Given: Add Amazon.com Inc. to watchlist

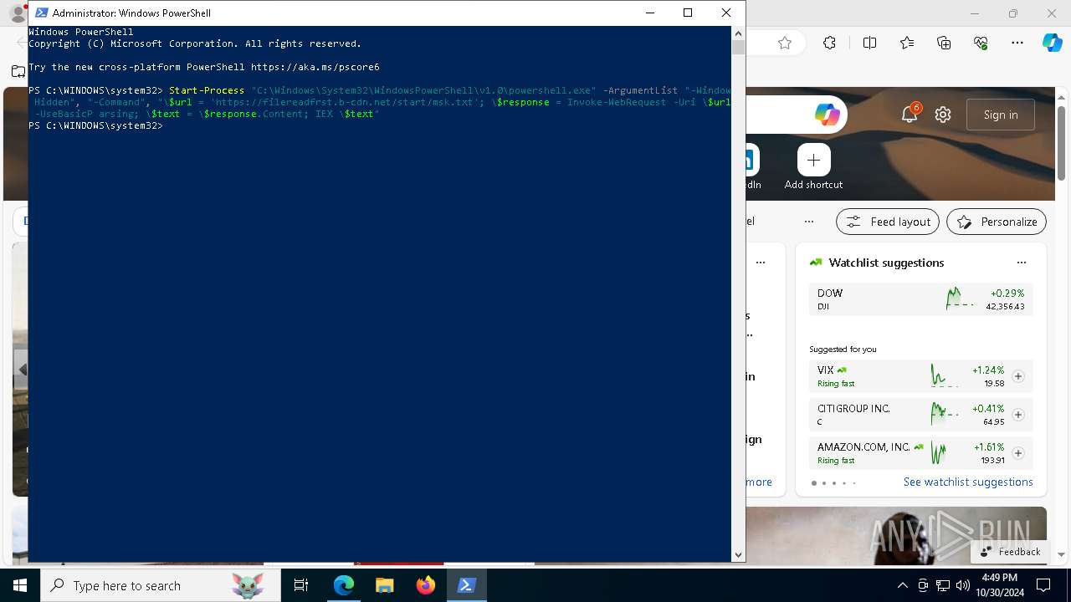Looking at the screenshot, I should pyautogui.click(x=1018, y=453).
